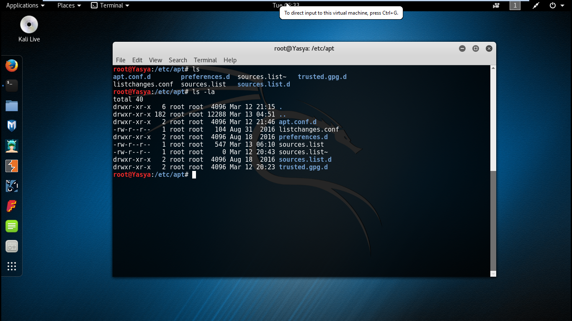Open the Terminal app menu in top bar
572x321 pixels.
tap(110, 5)
